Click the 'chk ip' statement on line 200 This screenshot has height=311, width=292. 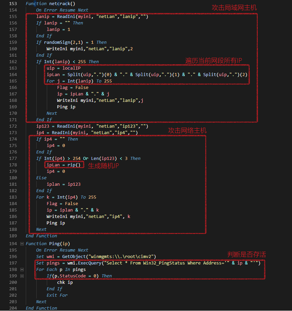pos(65,282)
